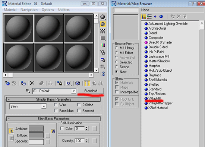Enable the Incompatible checkbox
This screenshot has height=147, width=205.
coord(117,92)
